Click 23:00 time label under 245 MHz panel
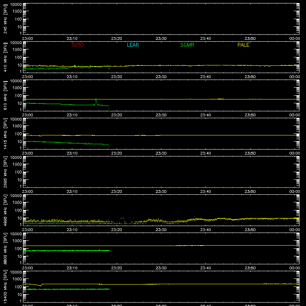Screen dimensions: 306x306 28,39
